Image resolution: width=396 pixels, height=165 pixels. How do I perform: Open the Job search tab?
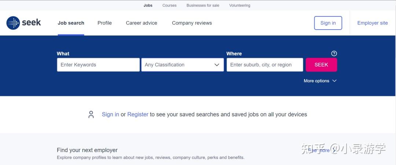pos(71,23)
